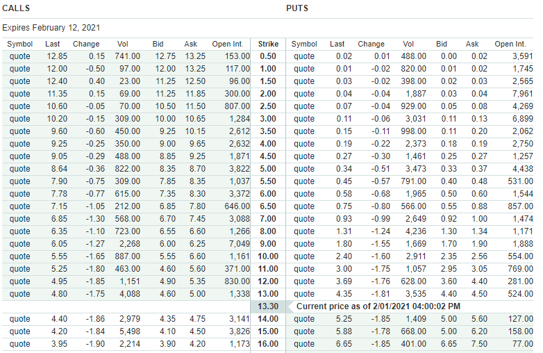Screen dimensions: 543x353
Task: Click the puts volume value 3,473
Action: (415, 169)
